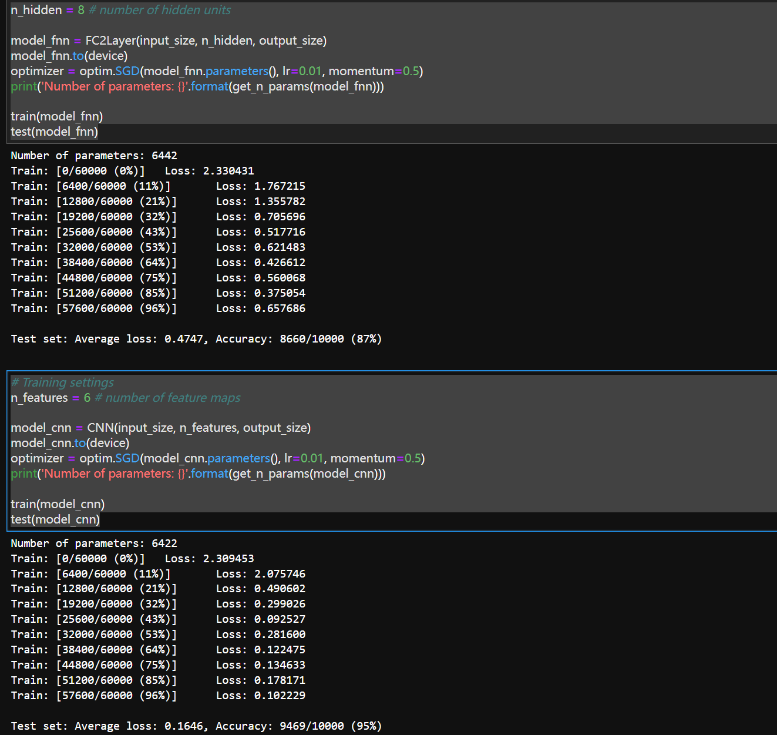This screenshot has height=735, width=777.
Task: Click output line with Loss: 0.560068
Action: pyautogui.click(x=158, y=278)
